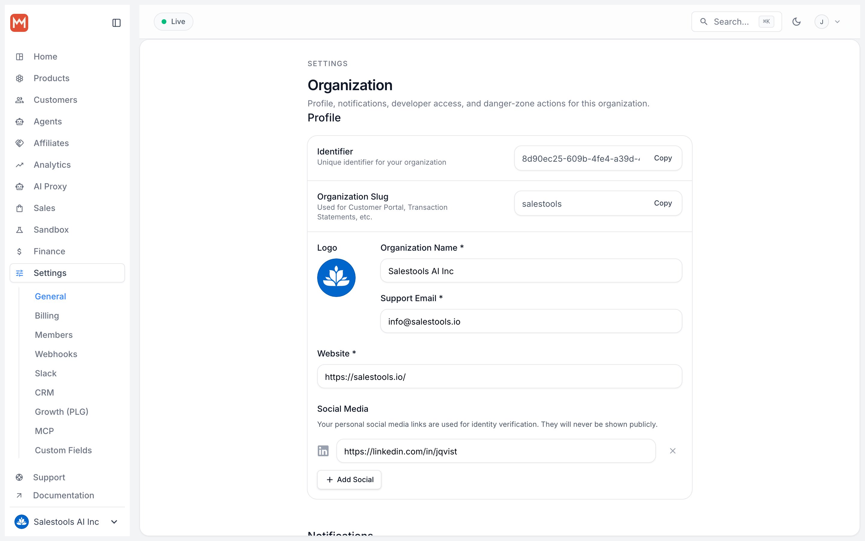The image size is (865, 541).
Task: Click the Organization Name field
Action: 531,271
